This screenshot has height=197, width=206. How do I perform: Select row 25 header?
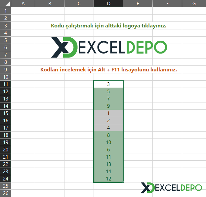point(6,186)
